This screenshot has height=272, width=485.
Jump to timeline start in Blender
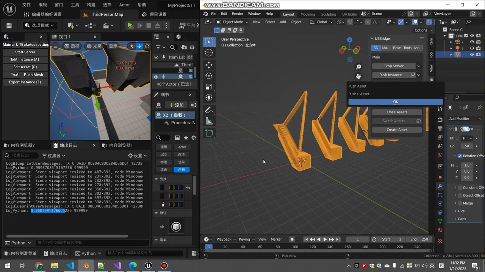306,239
